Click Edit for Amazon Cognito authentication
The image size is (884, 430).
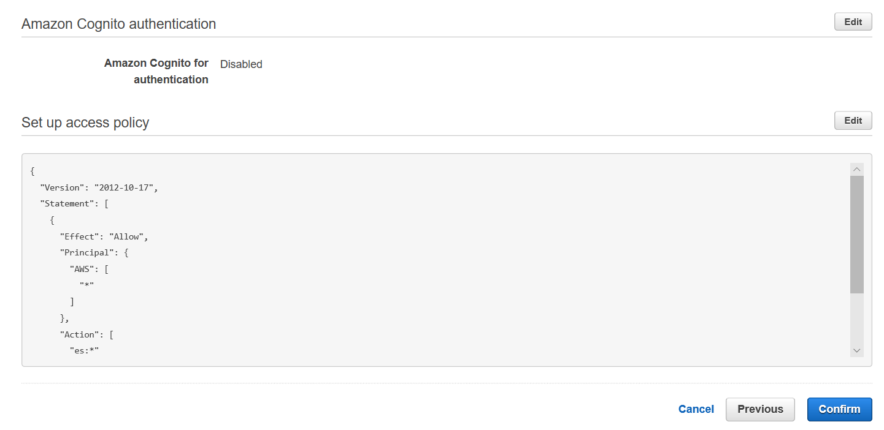pyautogui.click(x=853, y=22)
